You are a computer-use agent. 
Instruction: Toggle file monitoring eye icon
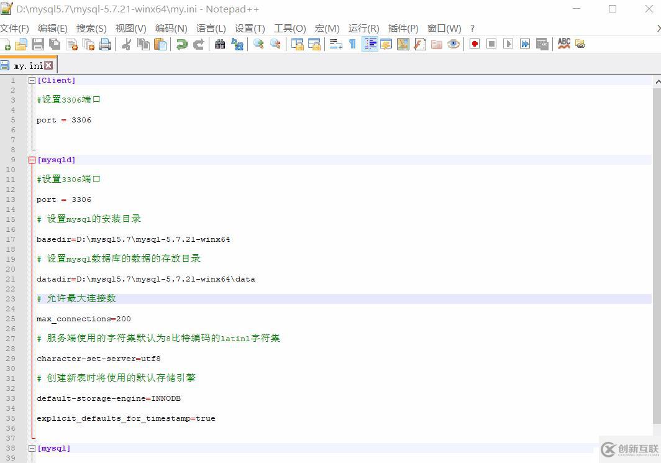tap(454, 44)
